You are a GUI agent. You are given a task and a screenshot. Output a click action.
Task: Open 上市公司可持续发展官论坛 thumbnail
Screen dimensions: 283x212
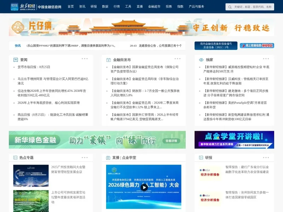pyautogui.click(x=31, y=201)
